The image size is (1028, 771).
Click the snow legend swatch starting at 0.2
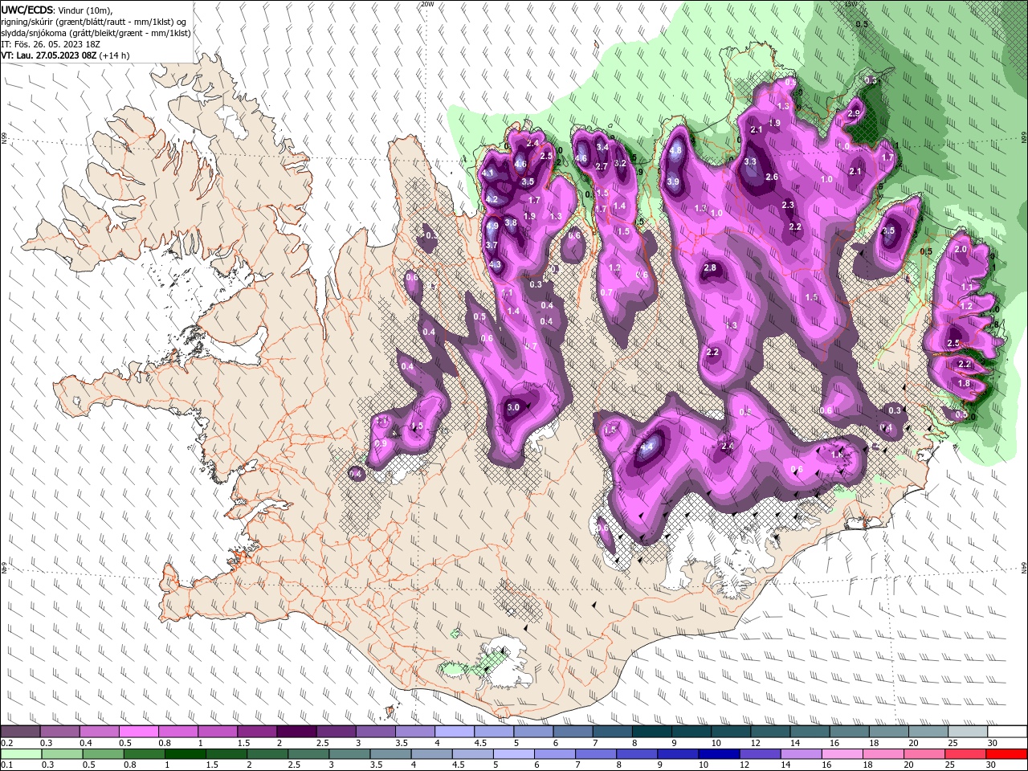pos(21,732)
